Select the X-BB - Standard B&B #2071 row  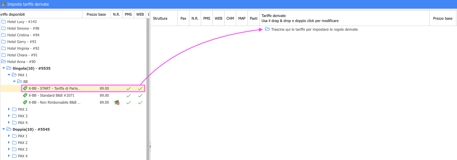pyautogui.click(x=73, y=95)
